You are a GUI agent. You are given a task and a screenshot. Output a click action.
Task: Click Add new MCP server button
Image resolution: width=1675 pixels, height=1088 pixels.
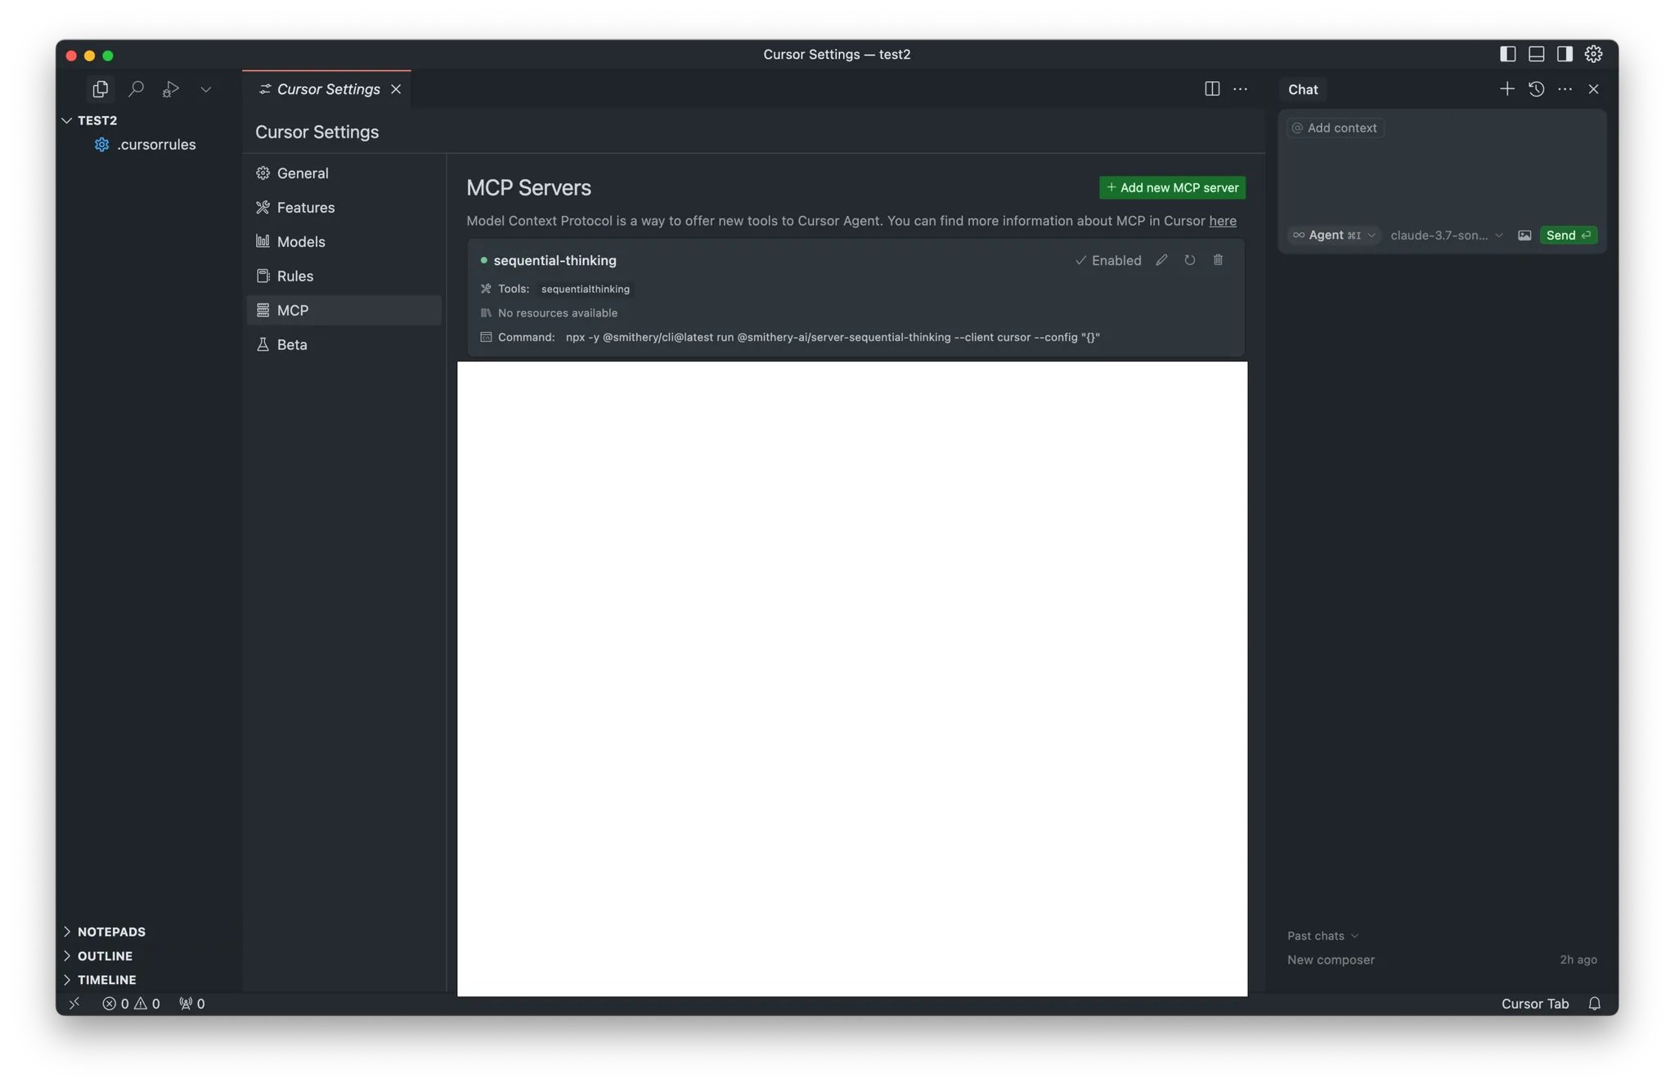[1172, 188]
